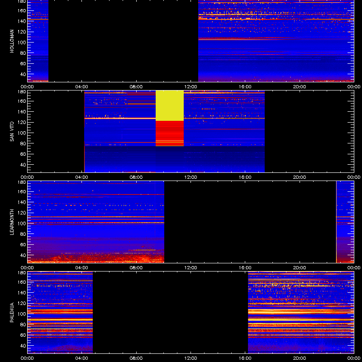Click the 80 frequency label on San Vito axis
The height and width of the screenshot is (362, 362).
pos(23,143)
